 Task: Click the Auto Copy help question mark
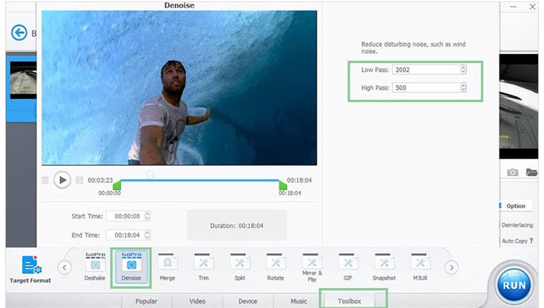click(x=531, y=241)
